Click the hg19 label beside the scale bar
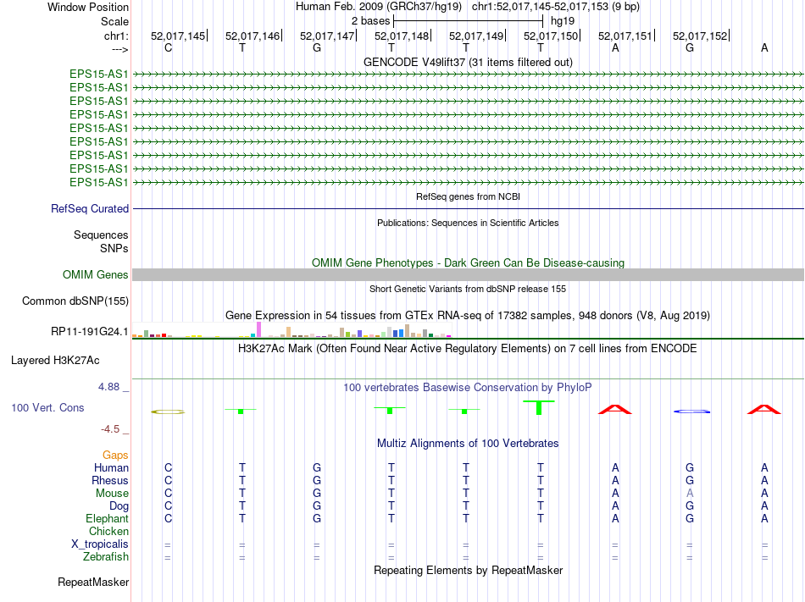The height and width of the screenshot is (602, 805). [x=562, y=21]
